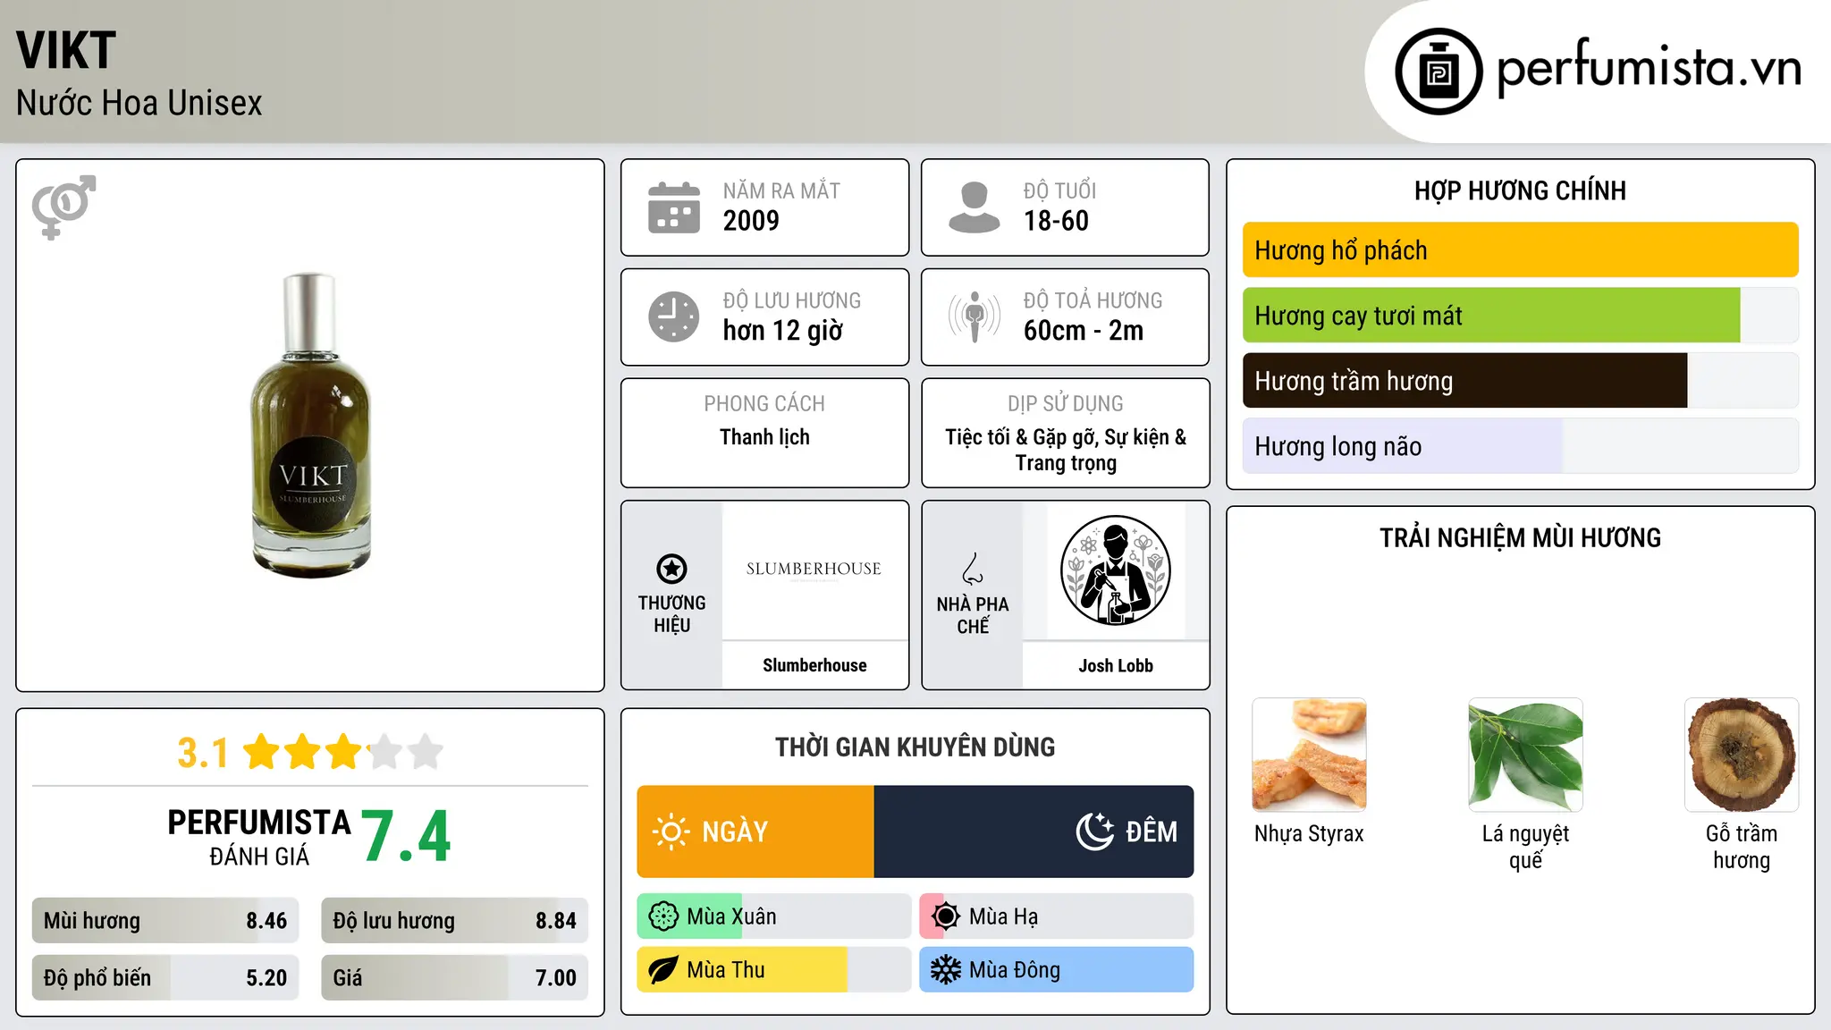Click the Hương cay tươi mát accord bar

pos(1520,316)
